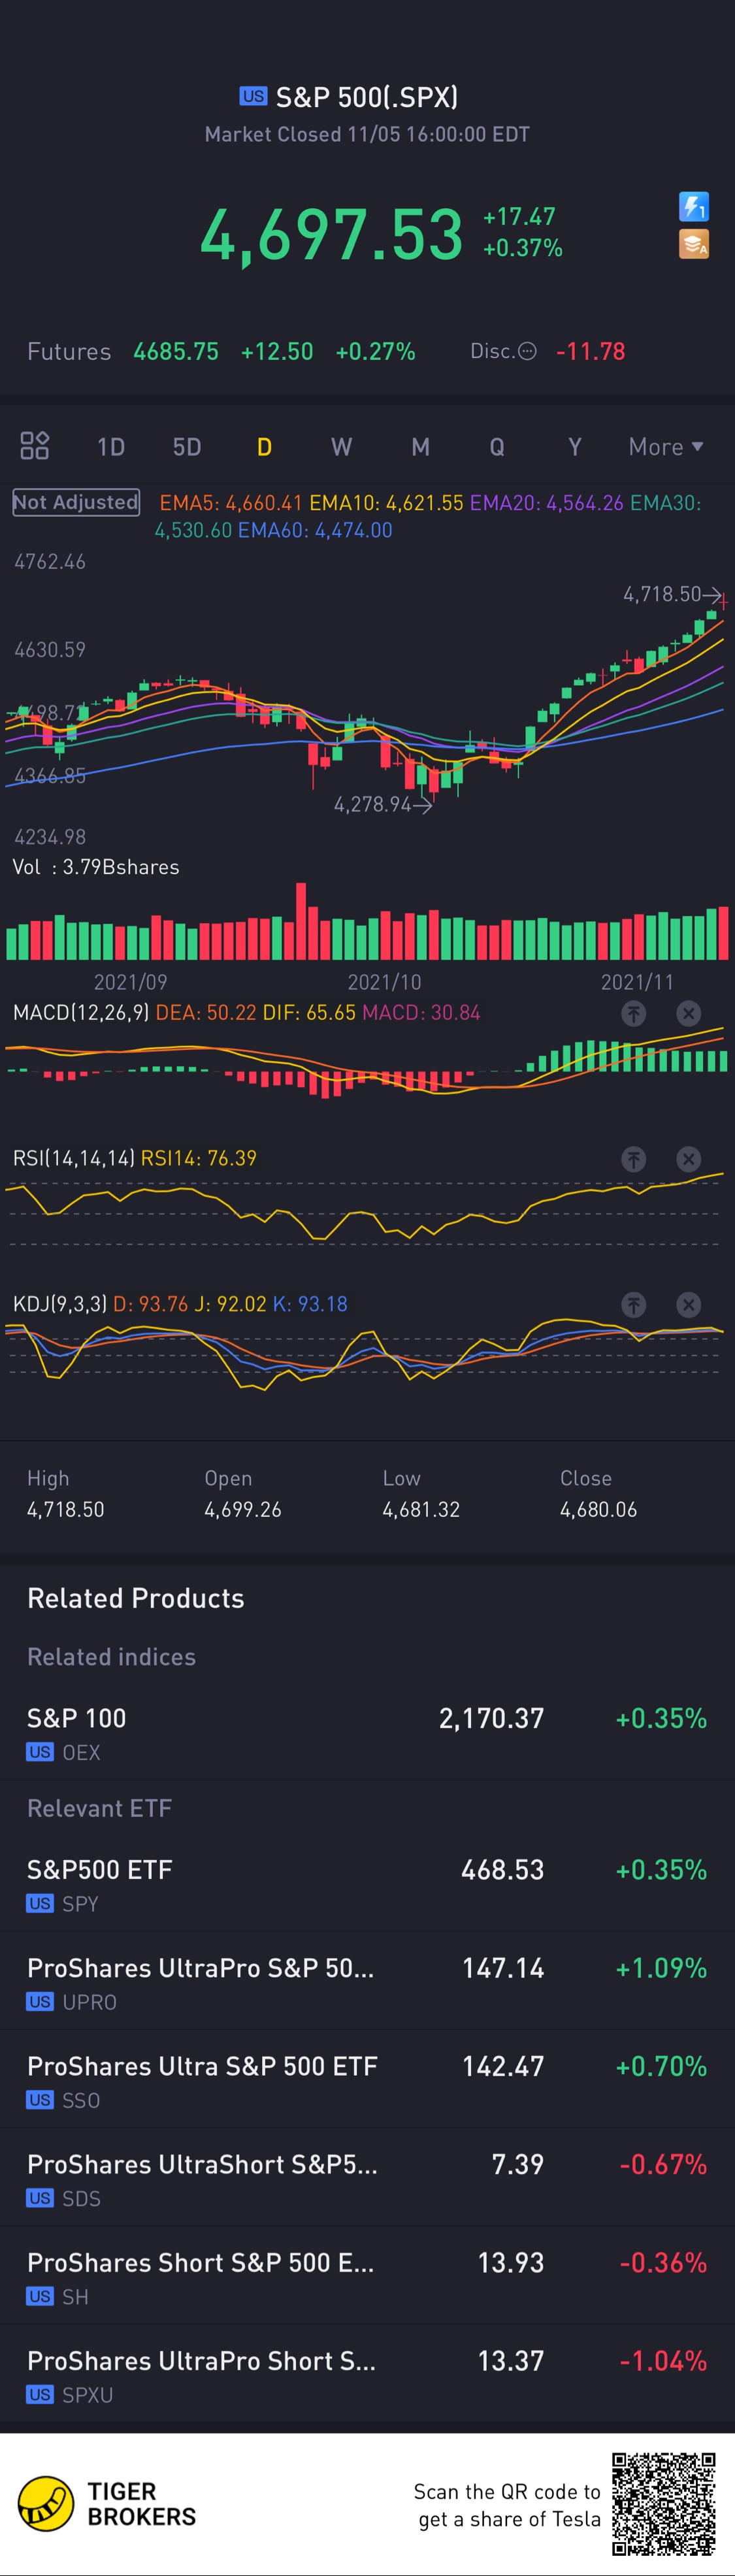Tap the US market badge beside title

253,96
